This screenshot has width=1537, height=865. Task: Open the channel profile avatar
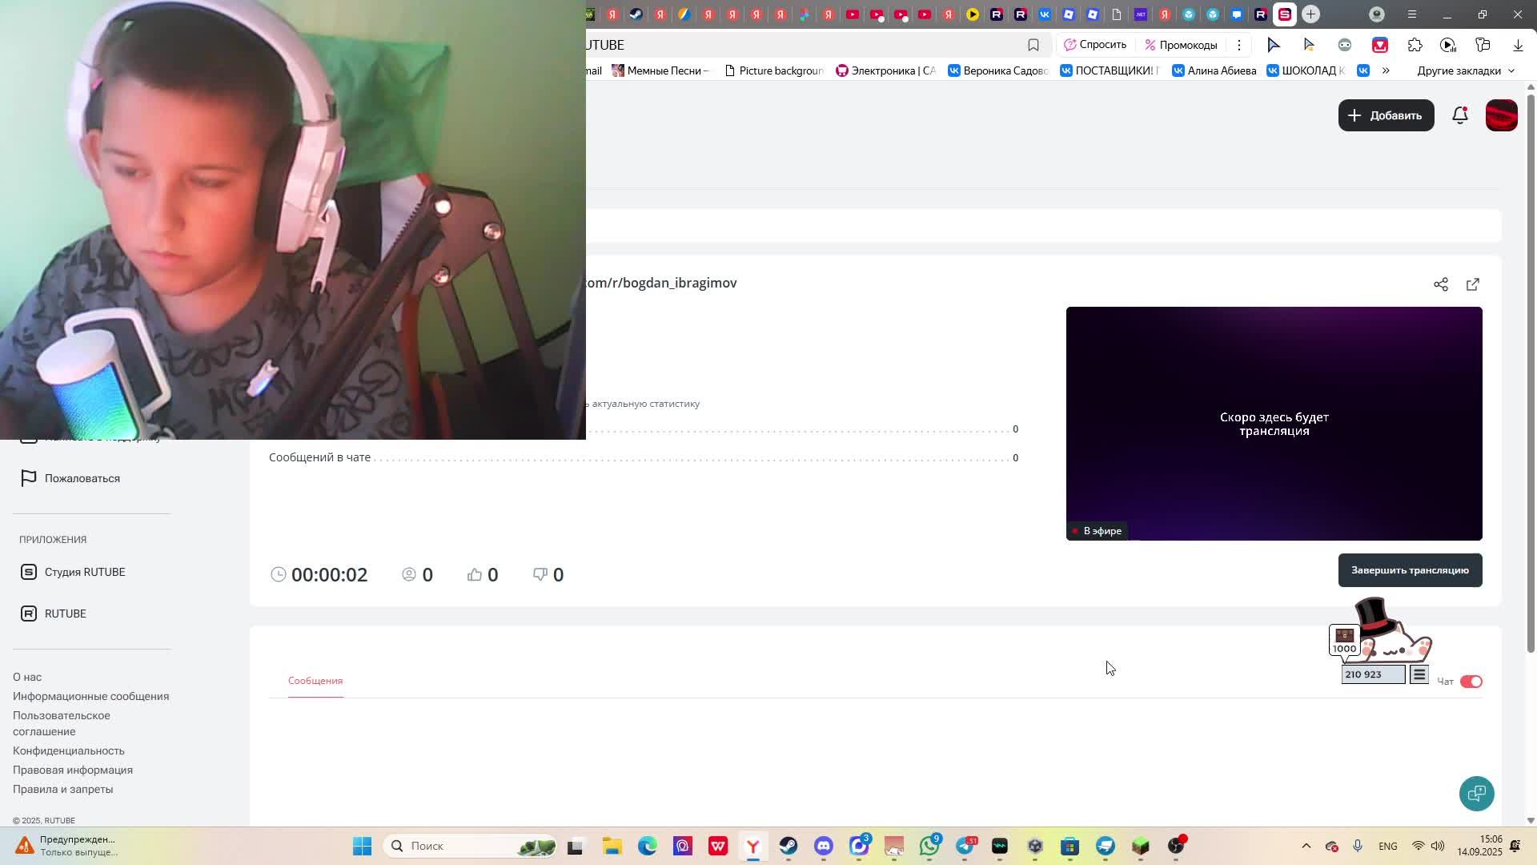click(x=1501, y=115)
